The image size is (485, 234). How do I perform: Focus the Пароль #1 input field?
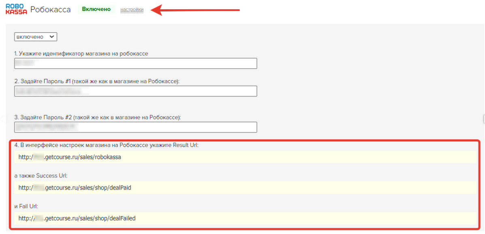(135, 91)
